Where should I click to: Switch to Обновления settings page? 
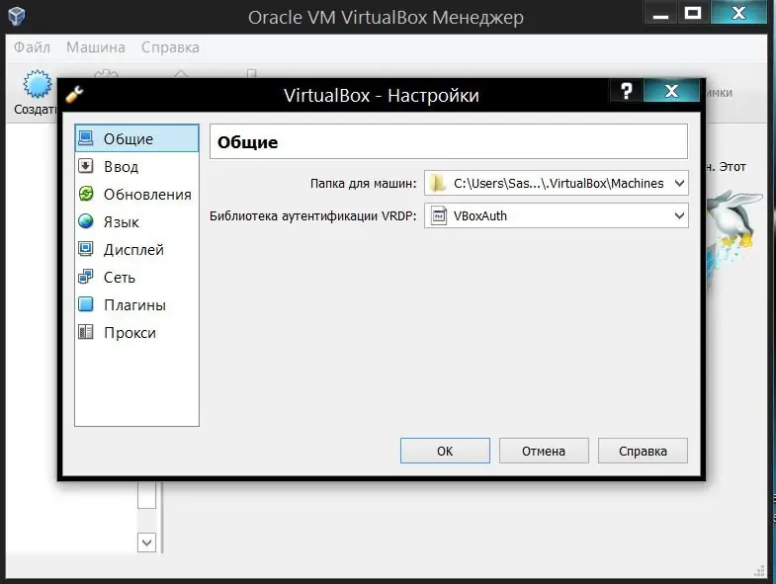(x=136, y=194)
